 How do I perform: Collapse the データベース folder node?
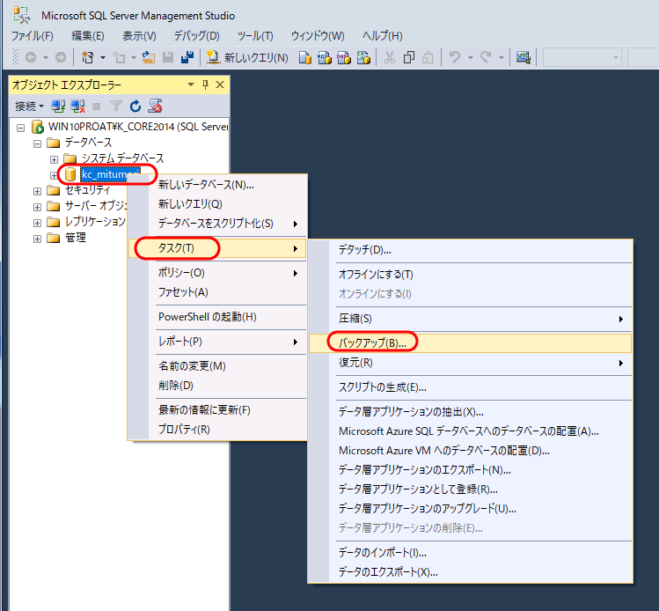click(38, 144)
